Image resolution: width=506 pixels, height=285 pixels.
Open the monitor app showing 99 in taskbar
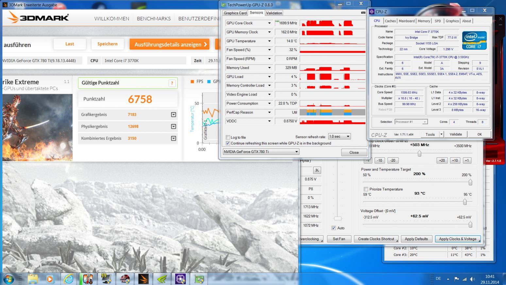tap(106, 279)
